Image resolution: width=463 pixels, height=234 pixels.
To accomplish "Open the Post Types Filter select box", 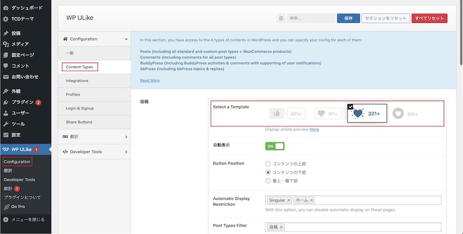I will coord(353,227).
